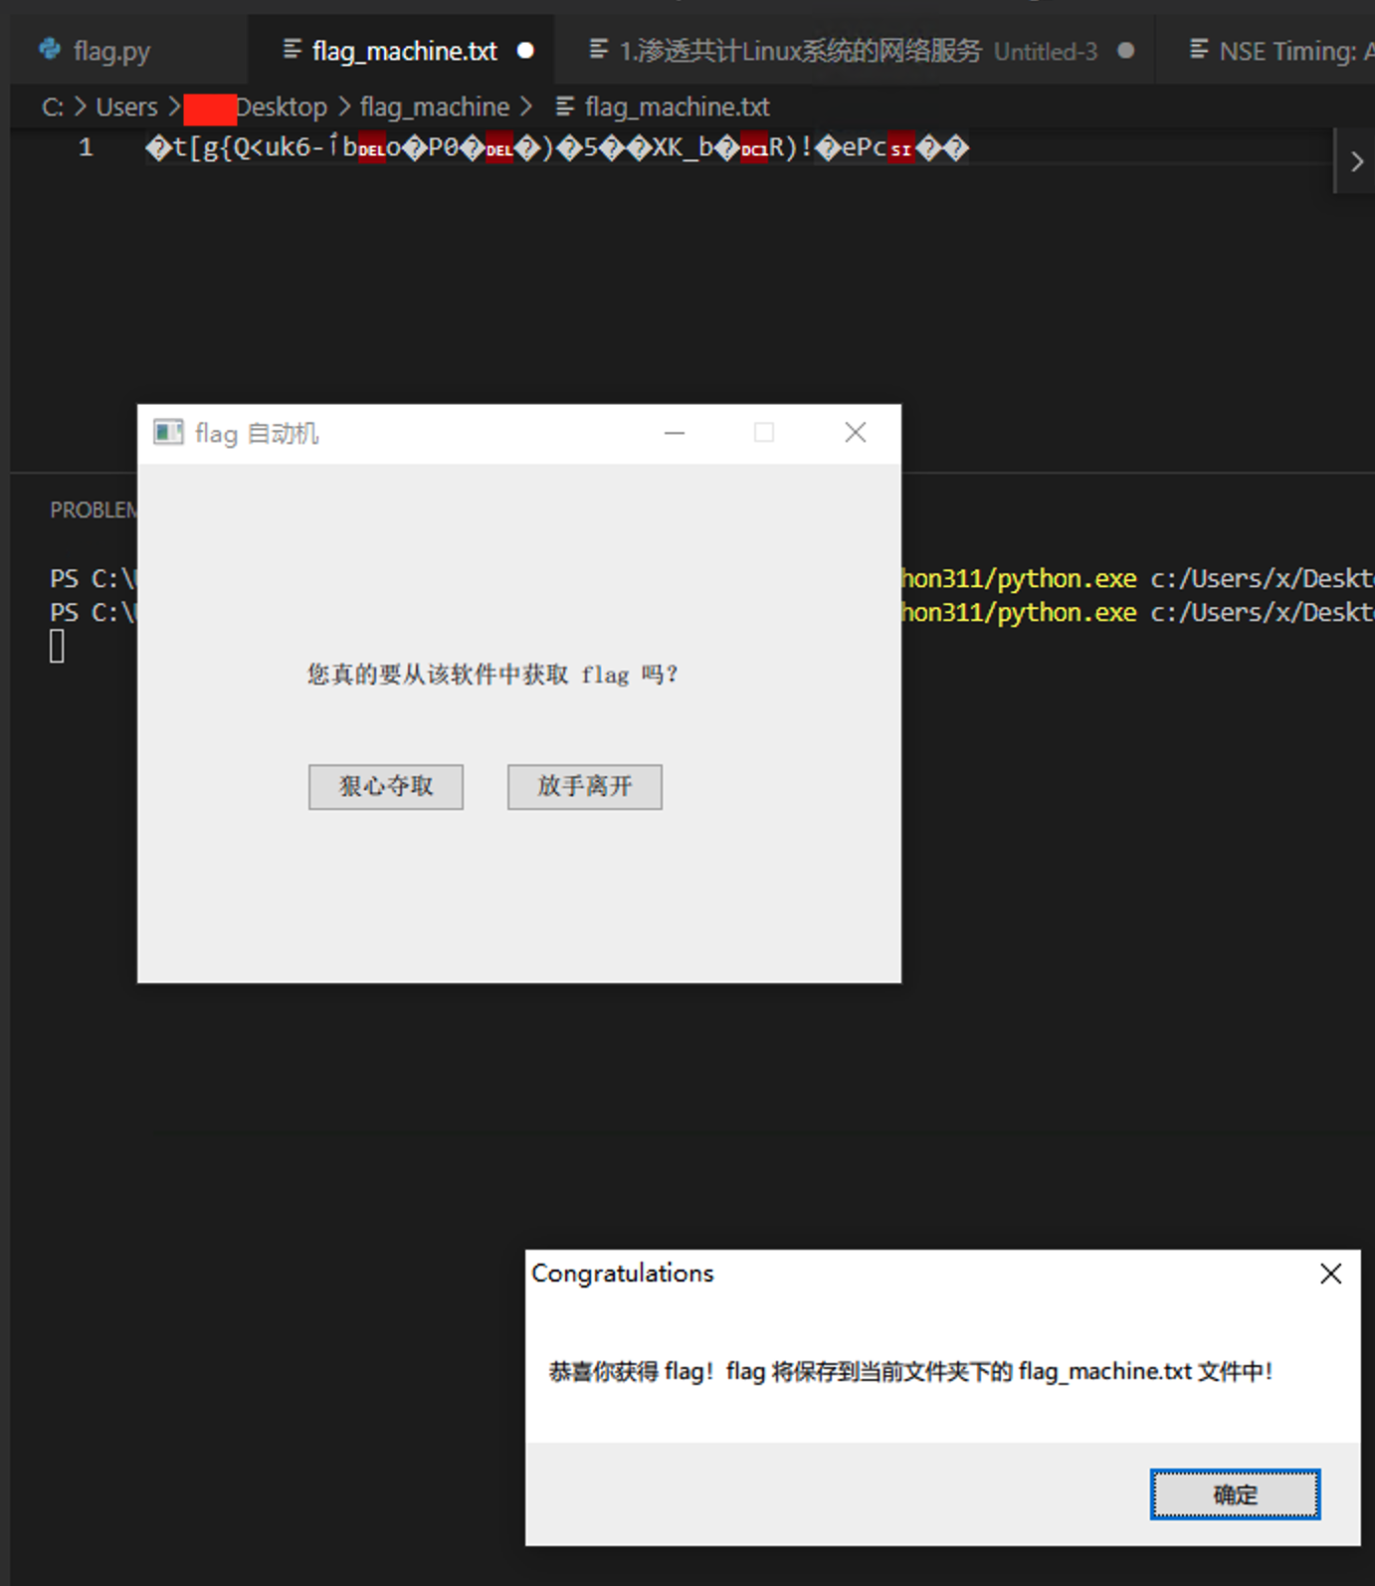Click the 狠心夺取 button

click(386, 787)
